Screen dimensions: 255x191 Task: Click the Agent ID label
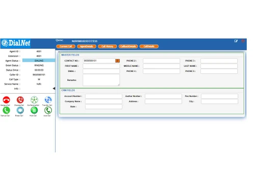tap(15, 51)
